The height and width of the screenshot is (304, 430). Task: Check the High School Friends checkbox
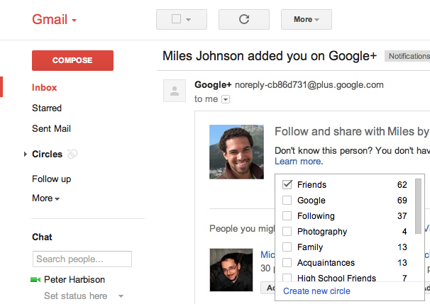click(x=287, y=278)
